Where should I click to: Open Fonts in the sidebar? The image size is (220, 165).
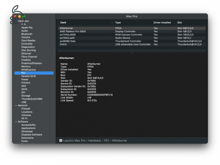[24, 141]
